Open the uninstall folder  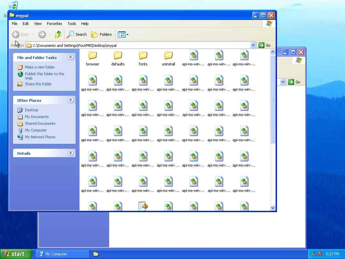pyautogui.click(x=168, y=58)
